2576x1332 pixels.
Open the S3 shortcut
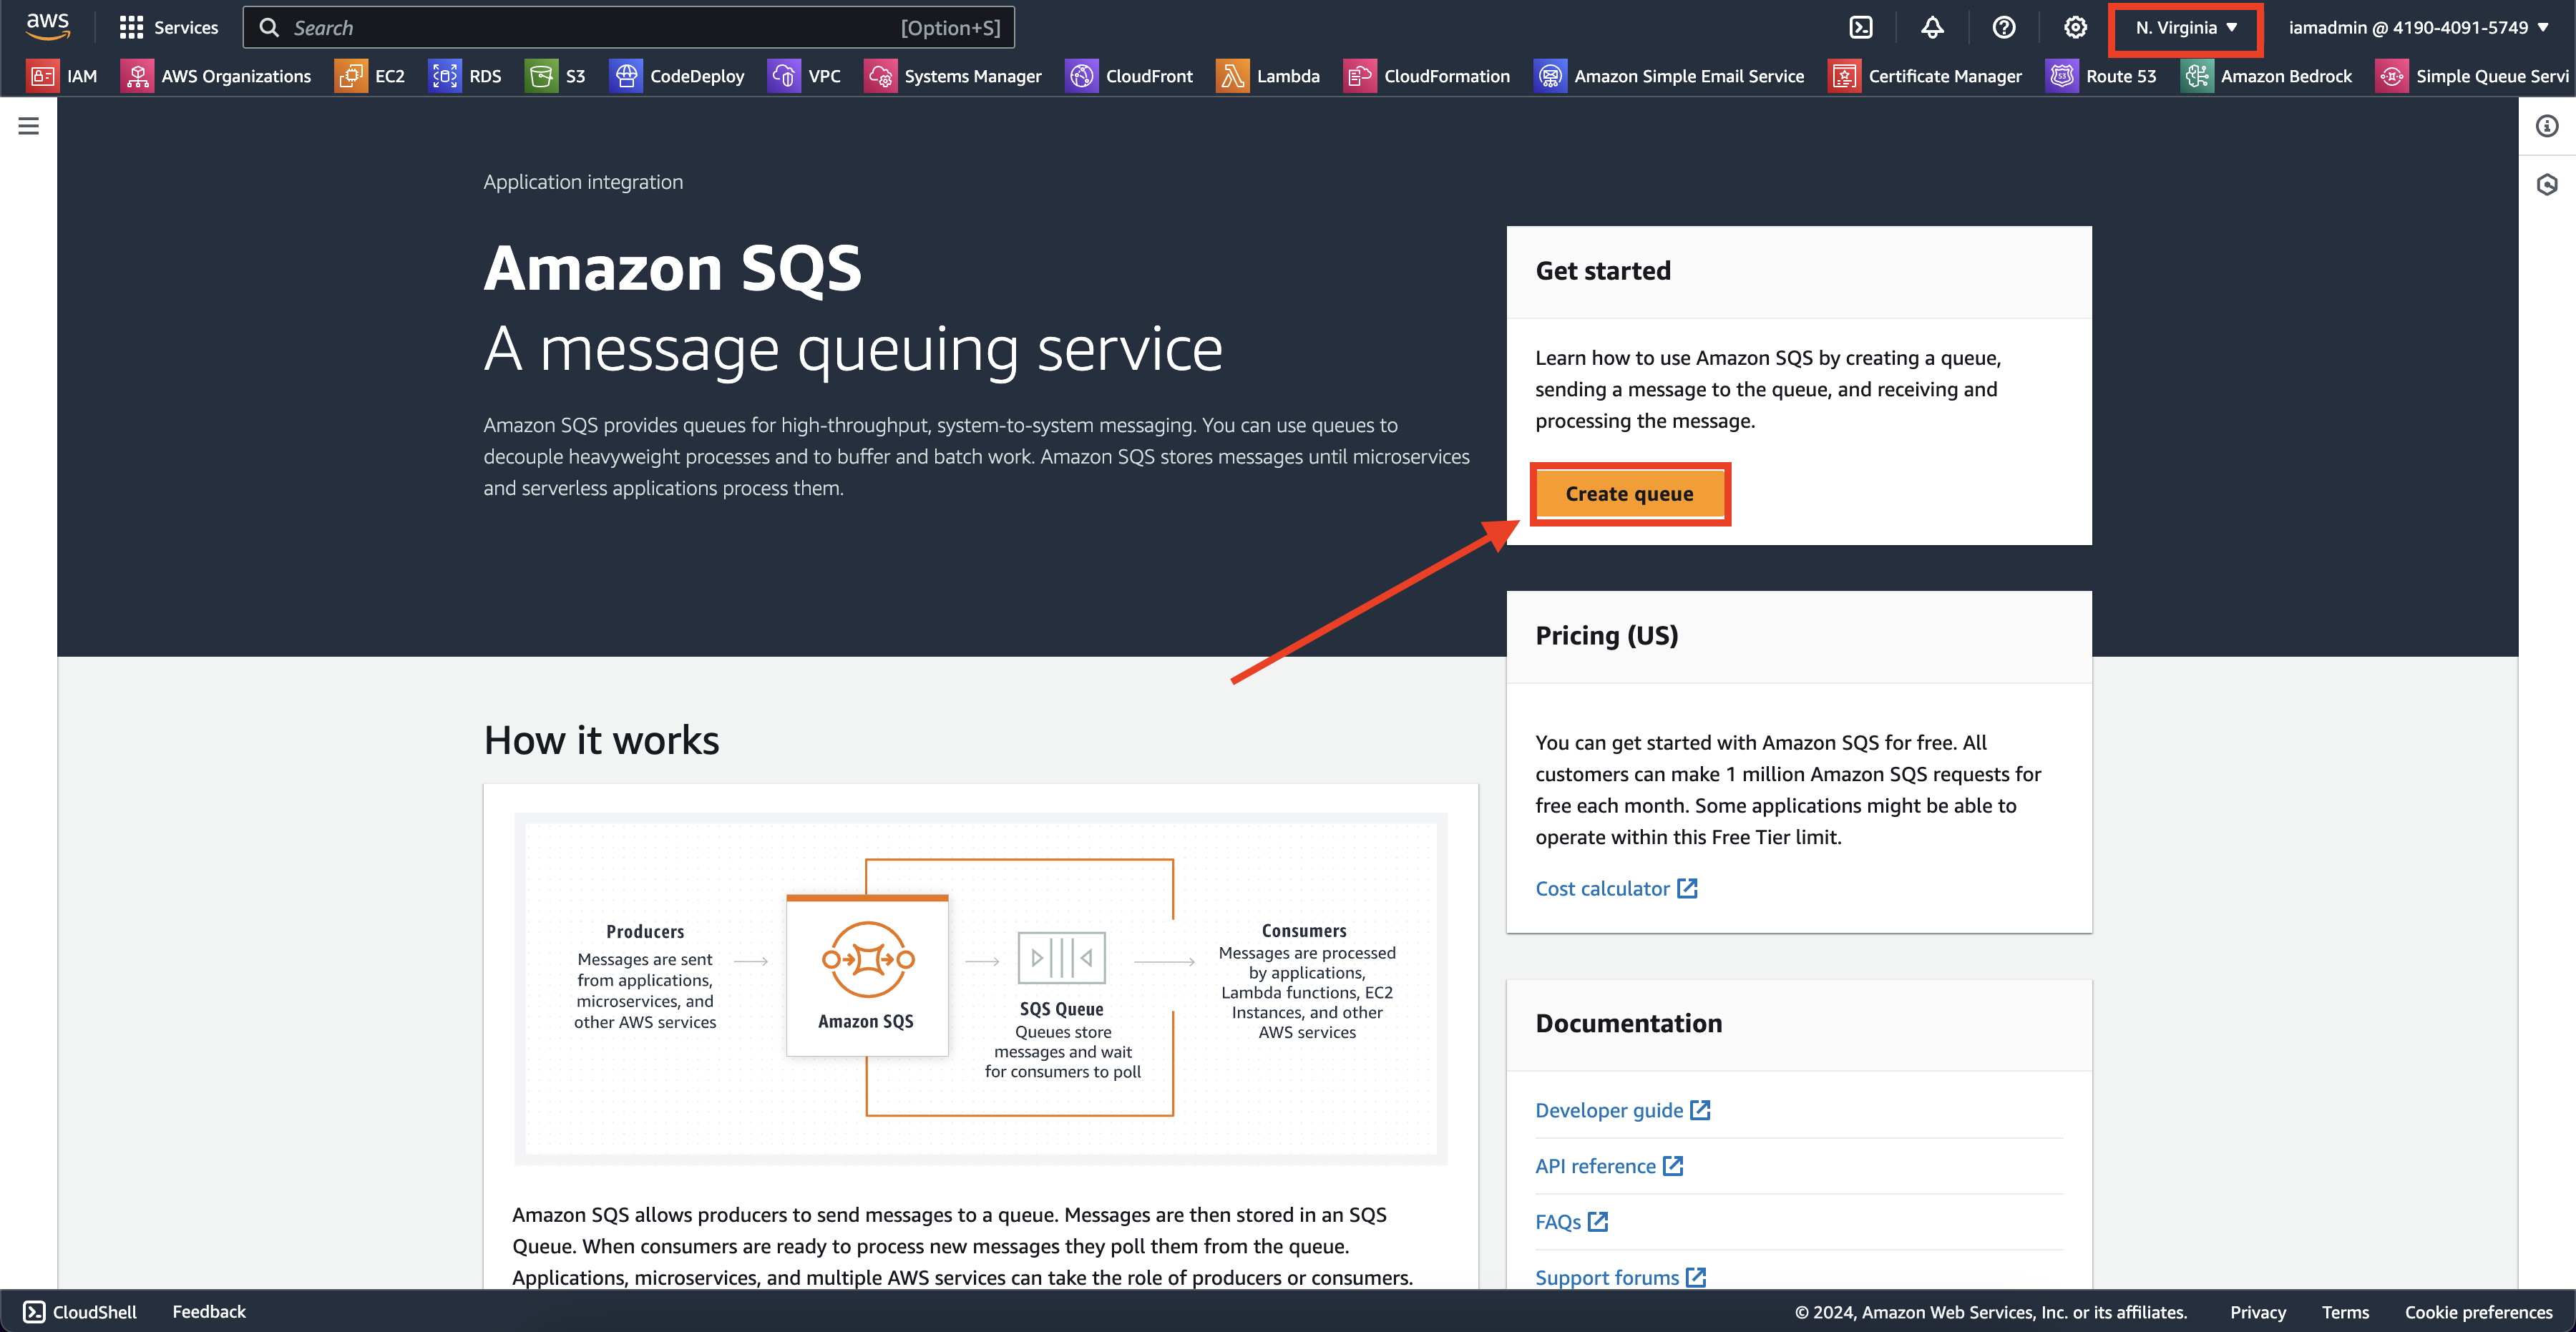555,76
